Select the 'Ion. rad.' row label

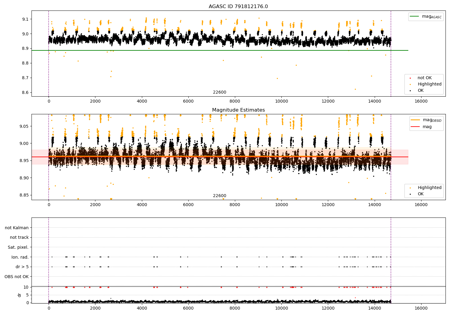[20, 257]
